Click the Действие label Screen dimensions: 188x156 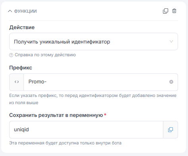coord(22,28)
